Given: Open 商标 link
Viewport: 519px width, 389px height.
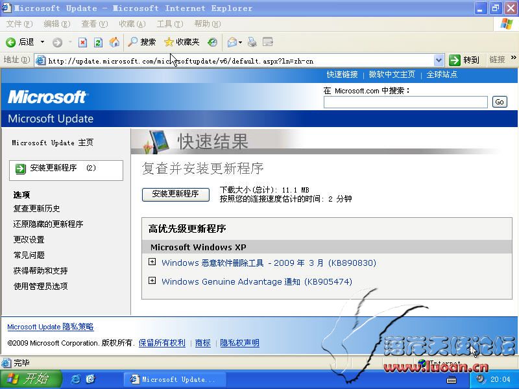Looking at the screenshot, I should click(x=203, y=343).
